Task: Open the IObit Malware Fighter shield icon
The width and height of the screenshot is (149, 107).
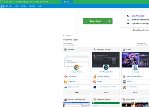Action: (106, 67)
